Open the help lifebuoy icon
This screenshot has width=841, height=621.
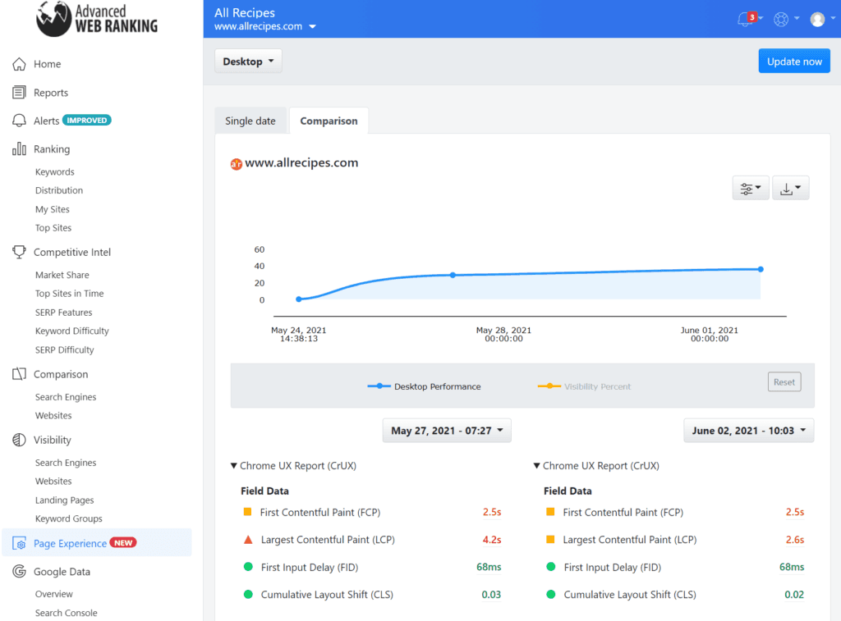click(781, 20)
